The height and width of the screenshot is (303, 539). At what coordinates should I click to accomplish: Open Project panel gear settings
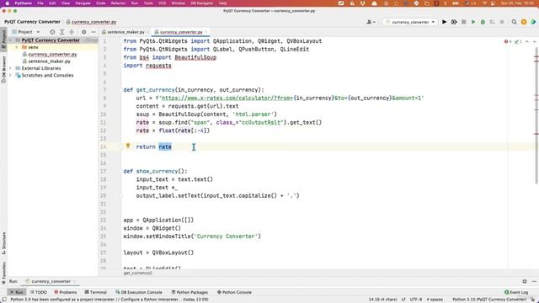84,32
